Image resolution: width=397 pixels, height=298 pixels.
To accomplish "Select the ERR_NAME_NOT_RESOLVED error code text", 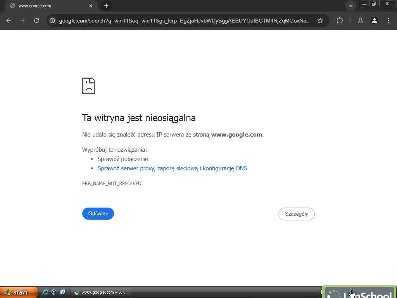I will pos(112,184).
